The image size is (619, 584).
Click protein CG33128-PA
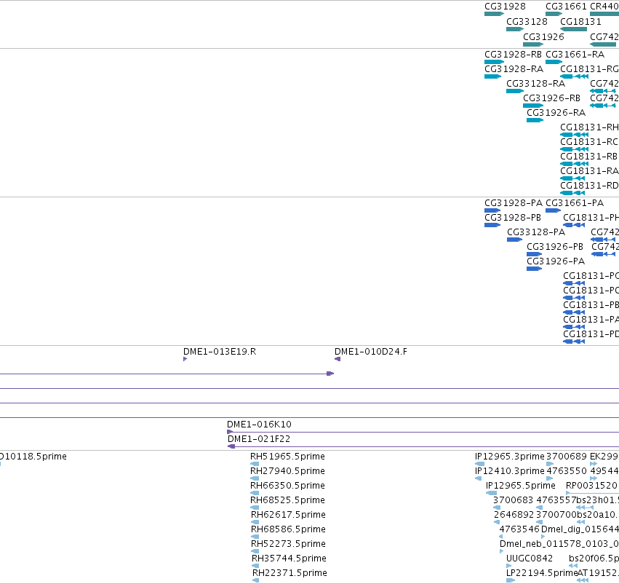pos(514,240)
